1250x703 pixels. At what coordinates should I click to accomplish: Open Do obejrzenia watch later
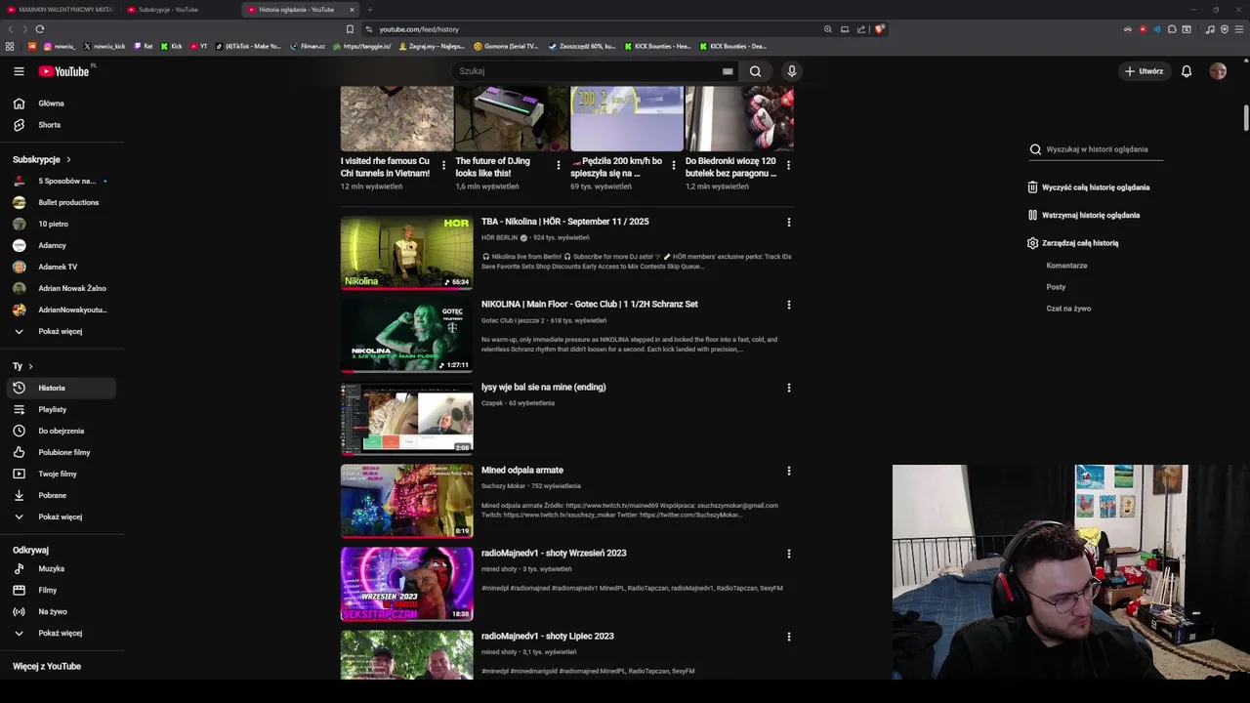coord(62,431)
